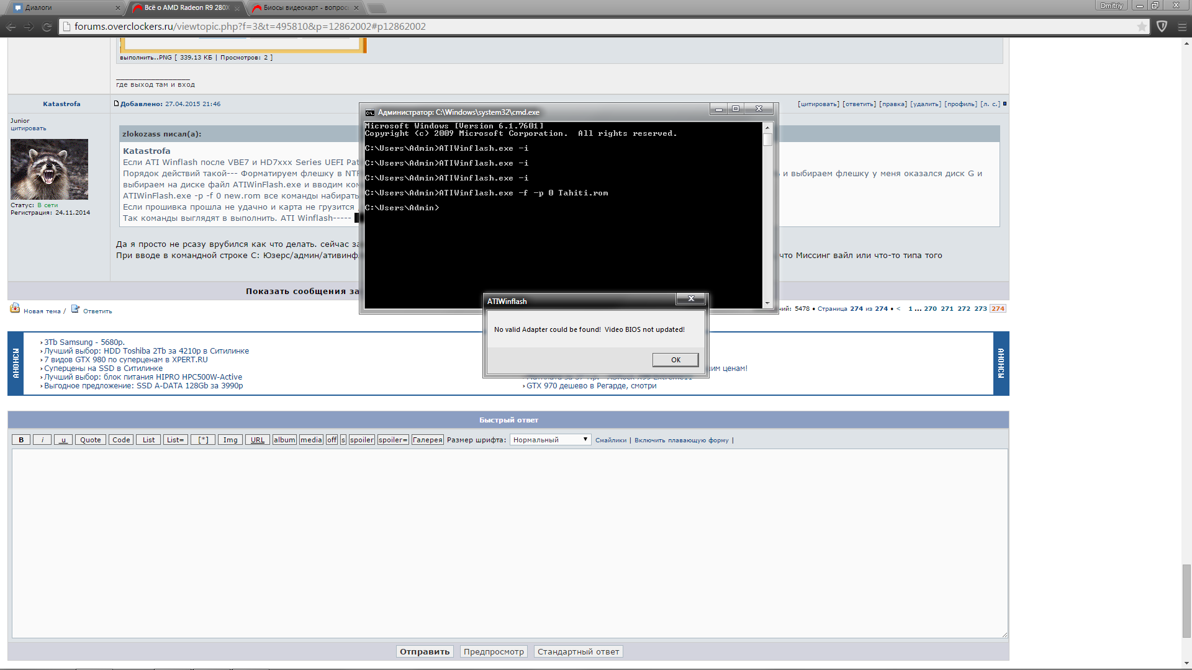
Task: Click inside the quick reply textarea
Action: (509, 543)
